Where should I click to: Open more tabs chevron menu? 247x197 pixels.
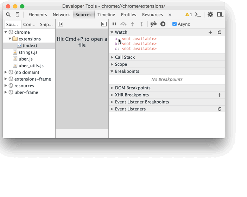(x=170, y=15)
